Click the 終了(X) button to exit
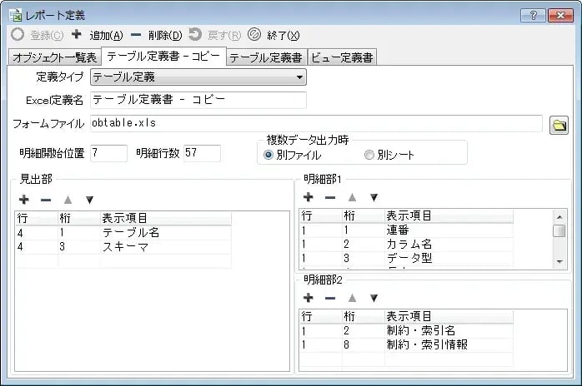 coord(273,35)
